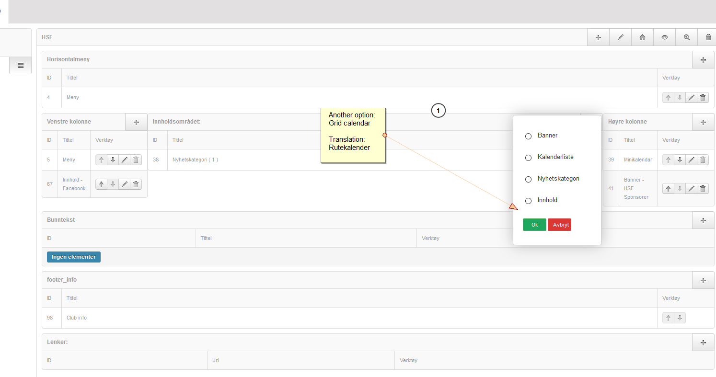
Task: Toggle the eye preview icon in HSF header
Action: [x=664, y=37]
